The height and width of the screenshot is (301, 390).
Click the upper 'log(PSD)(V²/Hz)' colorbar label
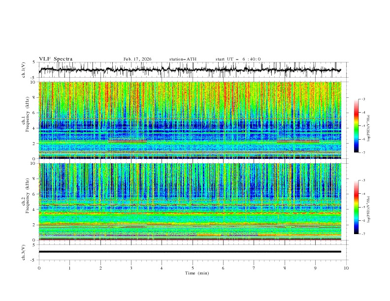click(368, 128)
